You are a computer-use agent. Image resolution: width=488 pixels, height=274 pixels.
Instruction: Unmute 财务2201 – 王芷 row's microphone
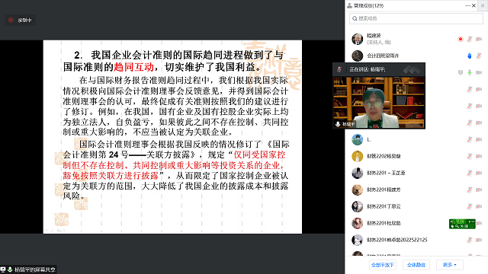470,173
